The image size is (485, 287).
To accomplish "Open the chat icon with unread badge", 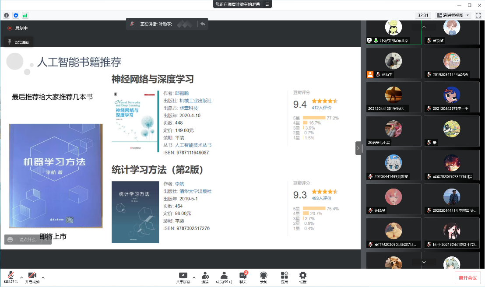I will pyautogui.click(x=242, y=277).
